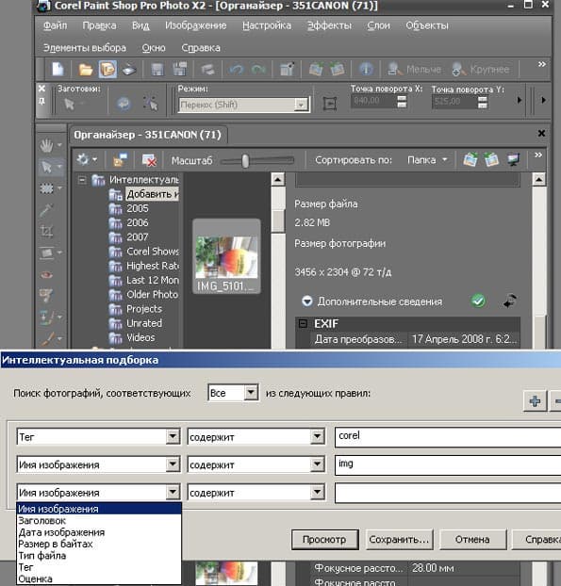Click the Redo arrow icon
The height and width of the screenshot is (586, 561).
pyautogui.click(x=258, y=70)
